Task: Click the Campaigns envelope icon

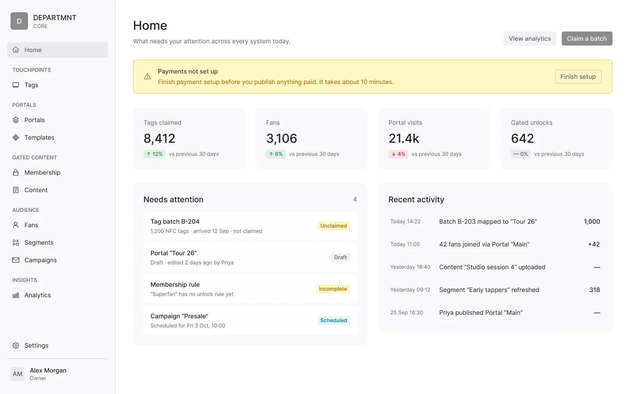Action: point(16,260)
